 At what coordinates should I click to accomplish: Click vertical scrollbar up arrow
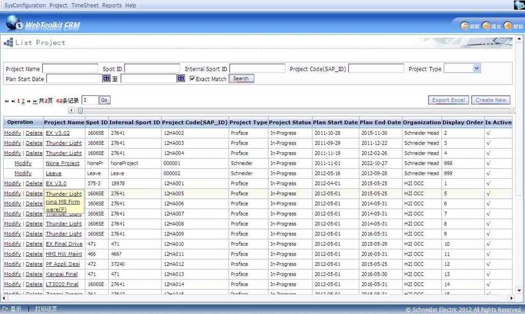point(519,39)
